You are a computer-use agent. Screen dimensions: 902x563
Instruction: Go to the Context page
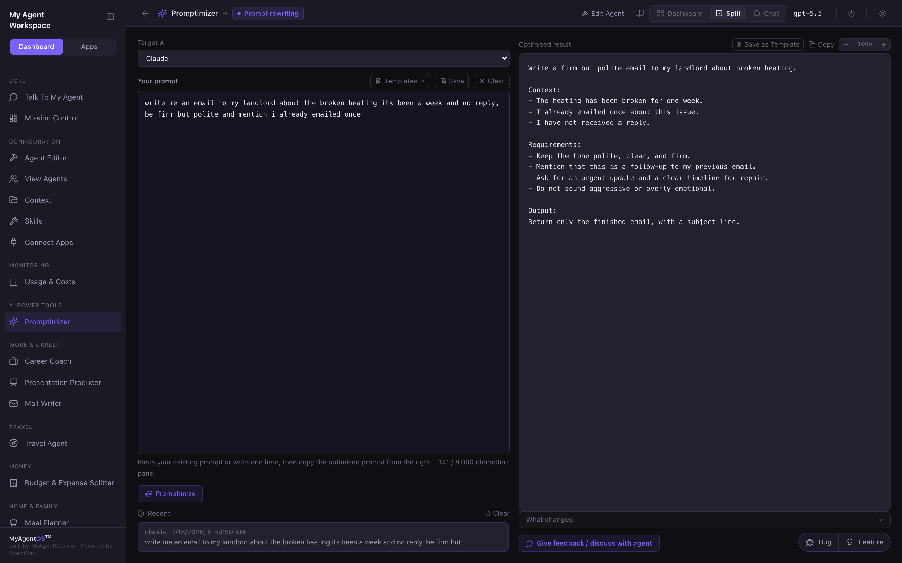[63, 200]
